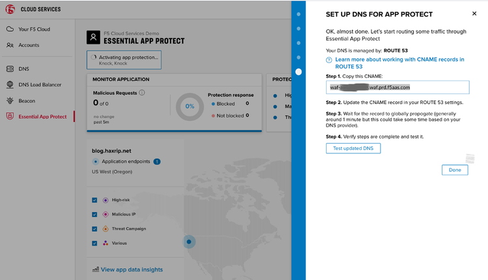
Task: Click the blog.haxrip.net application name
Action: [x=111, y=151]
